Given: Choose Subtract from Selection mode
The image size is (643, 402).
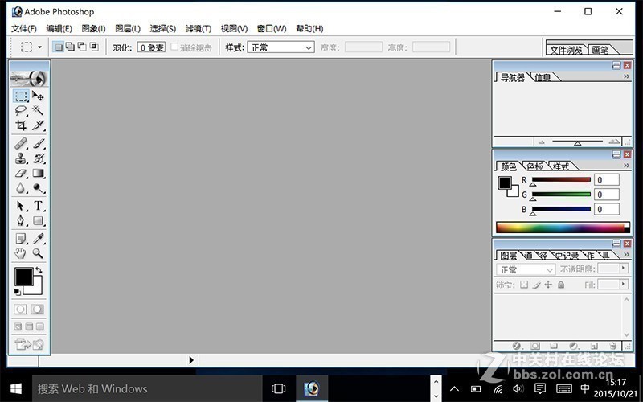Looking at the screenshot, I should 83,47.
